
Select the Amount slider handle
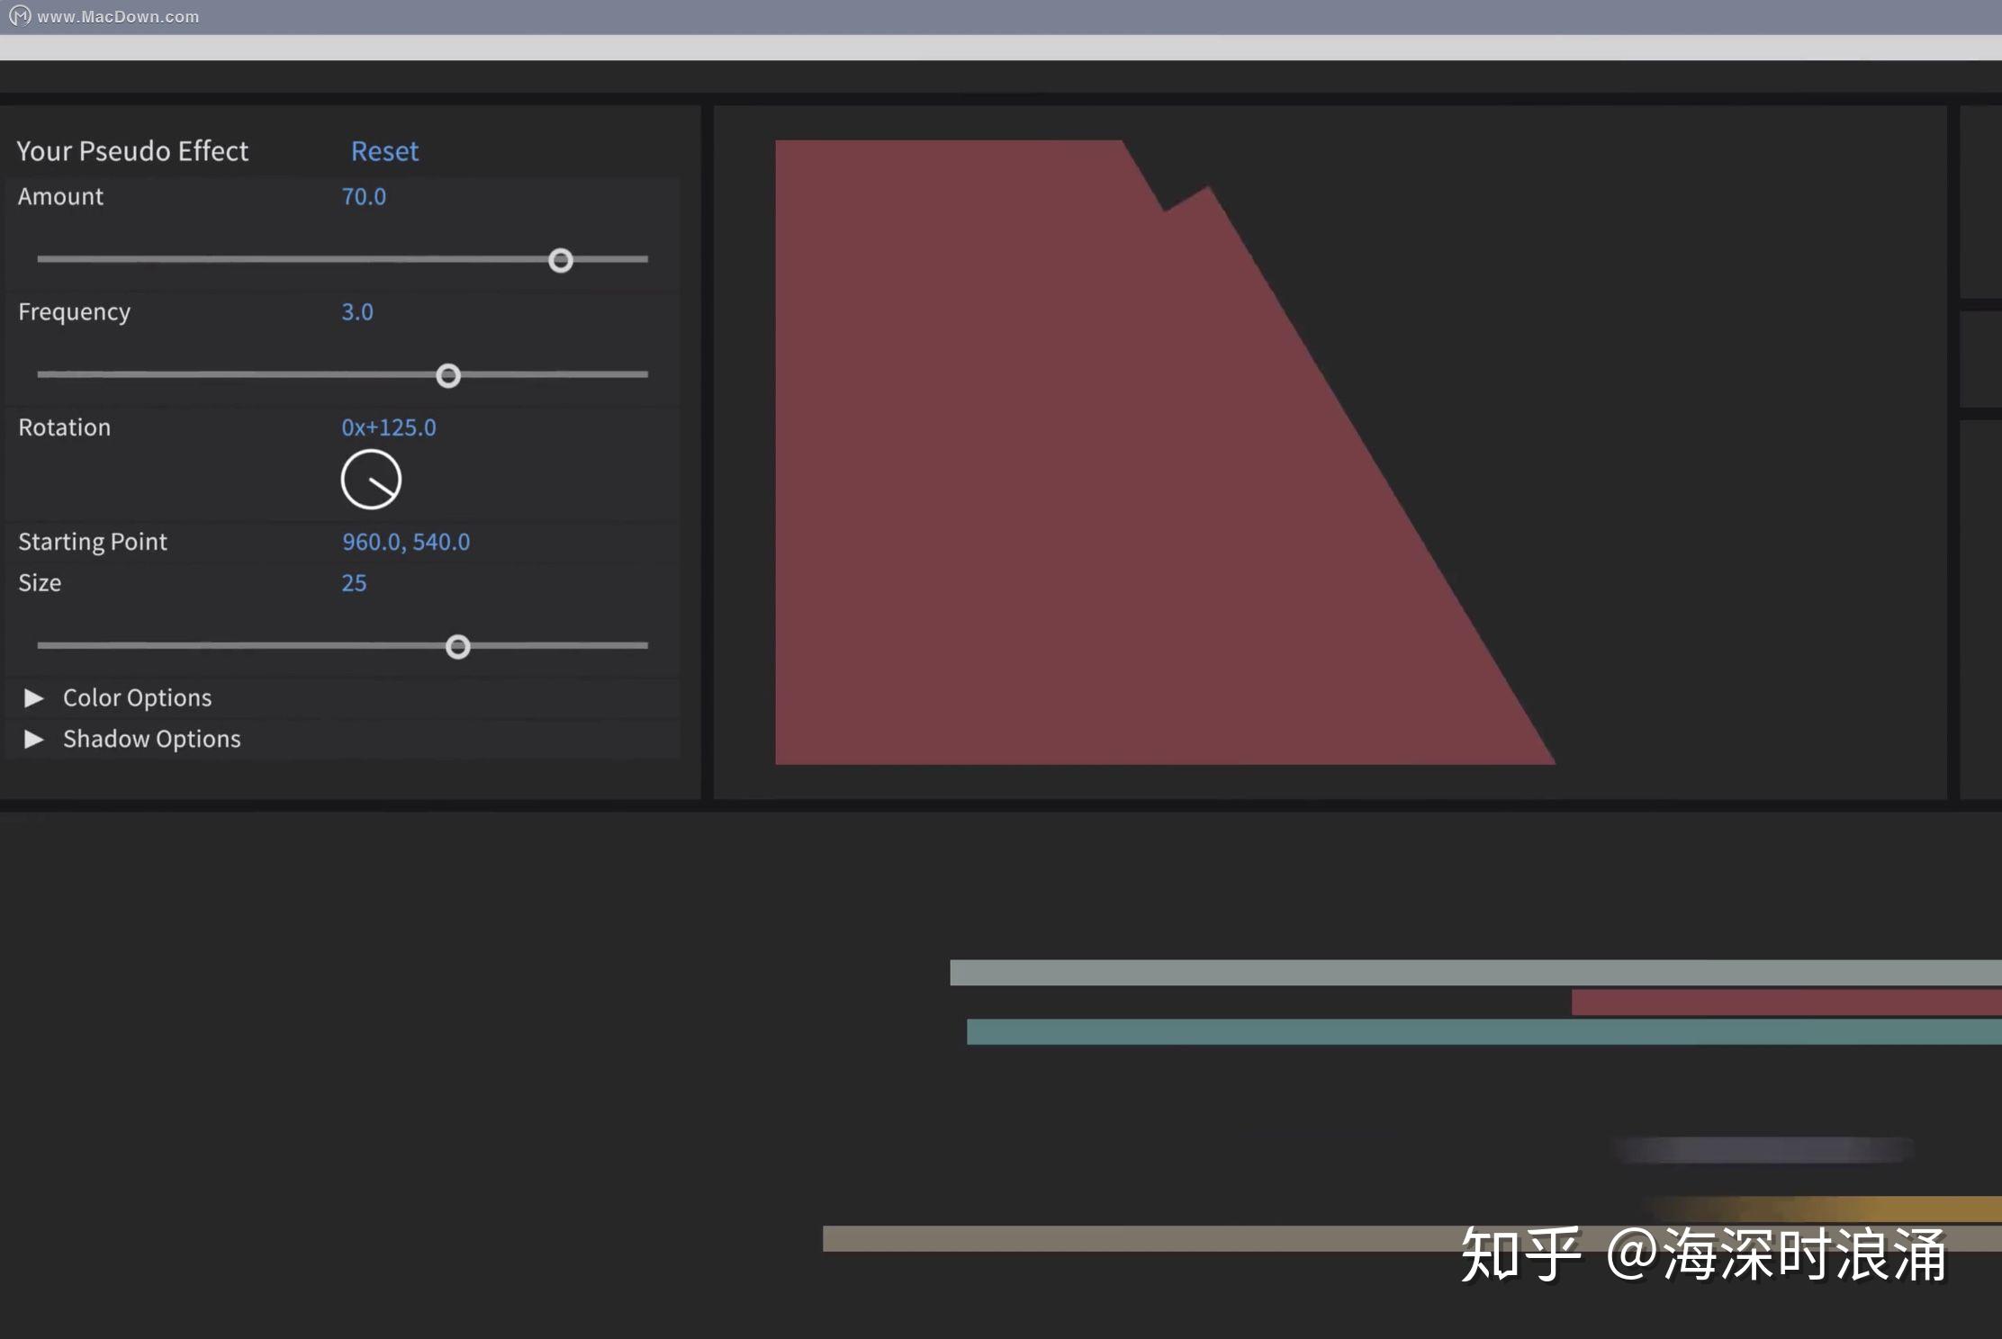point(560,260)
